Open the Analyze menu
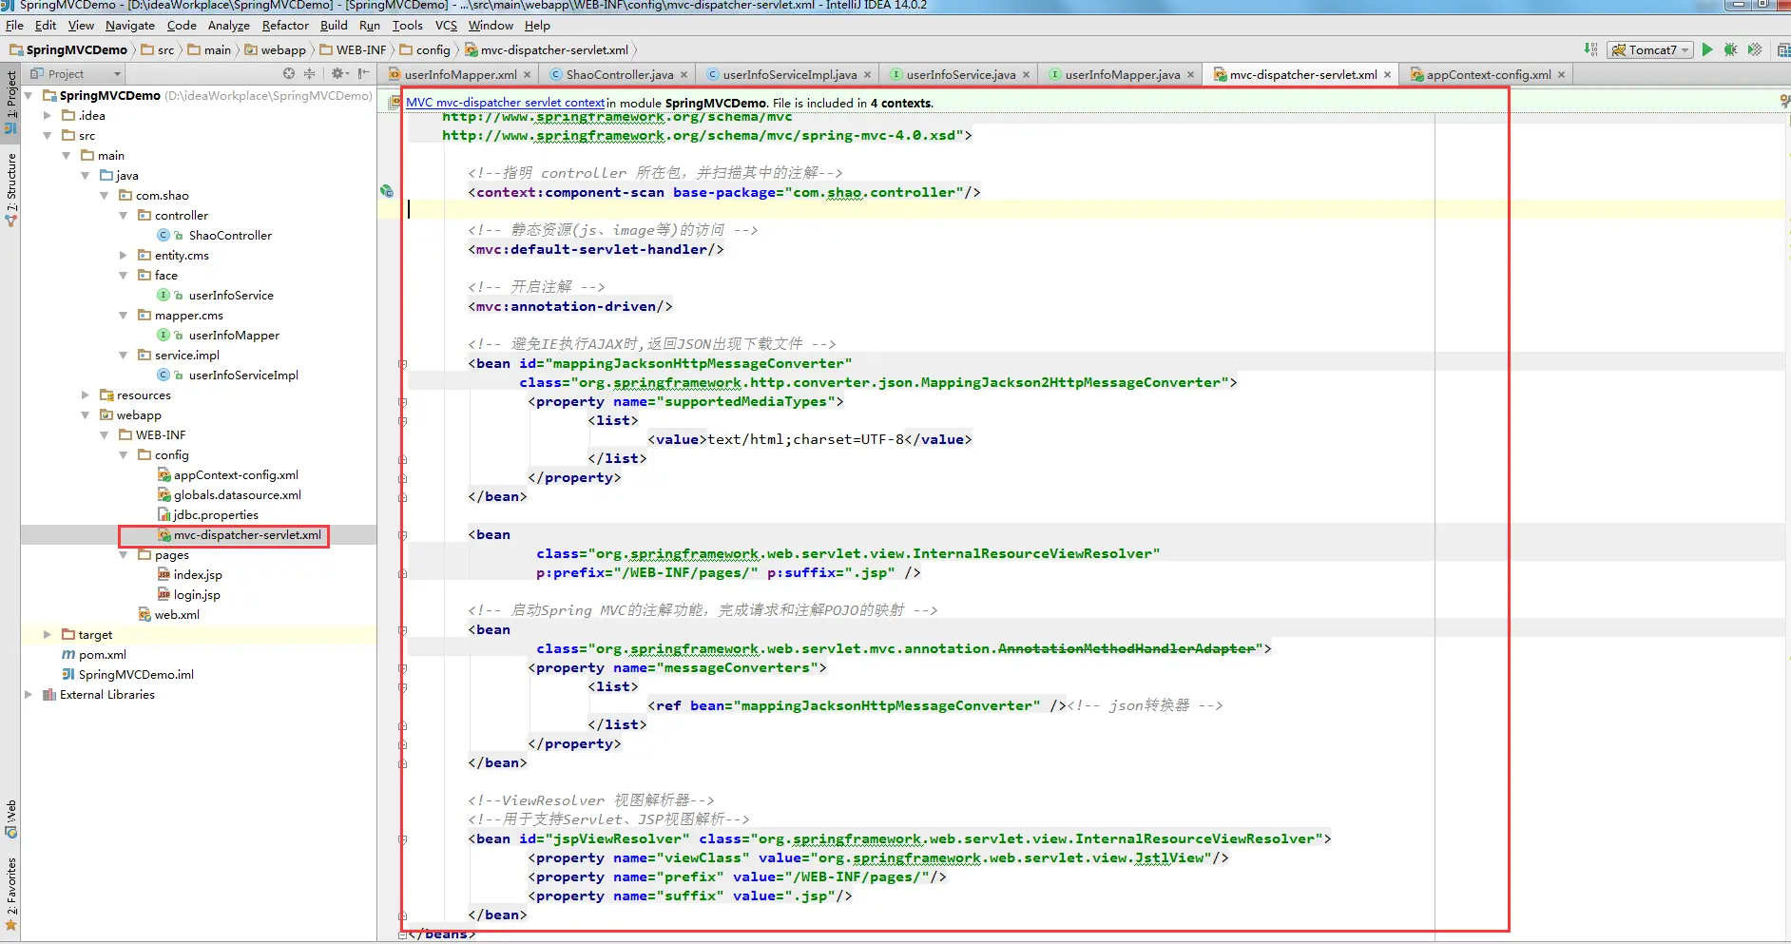 pos(229,26)
